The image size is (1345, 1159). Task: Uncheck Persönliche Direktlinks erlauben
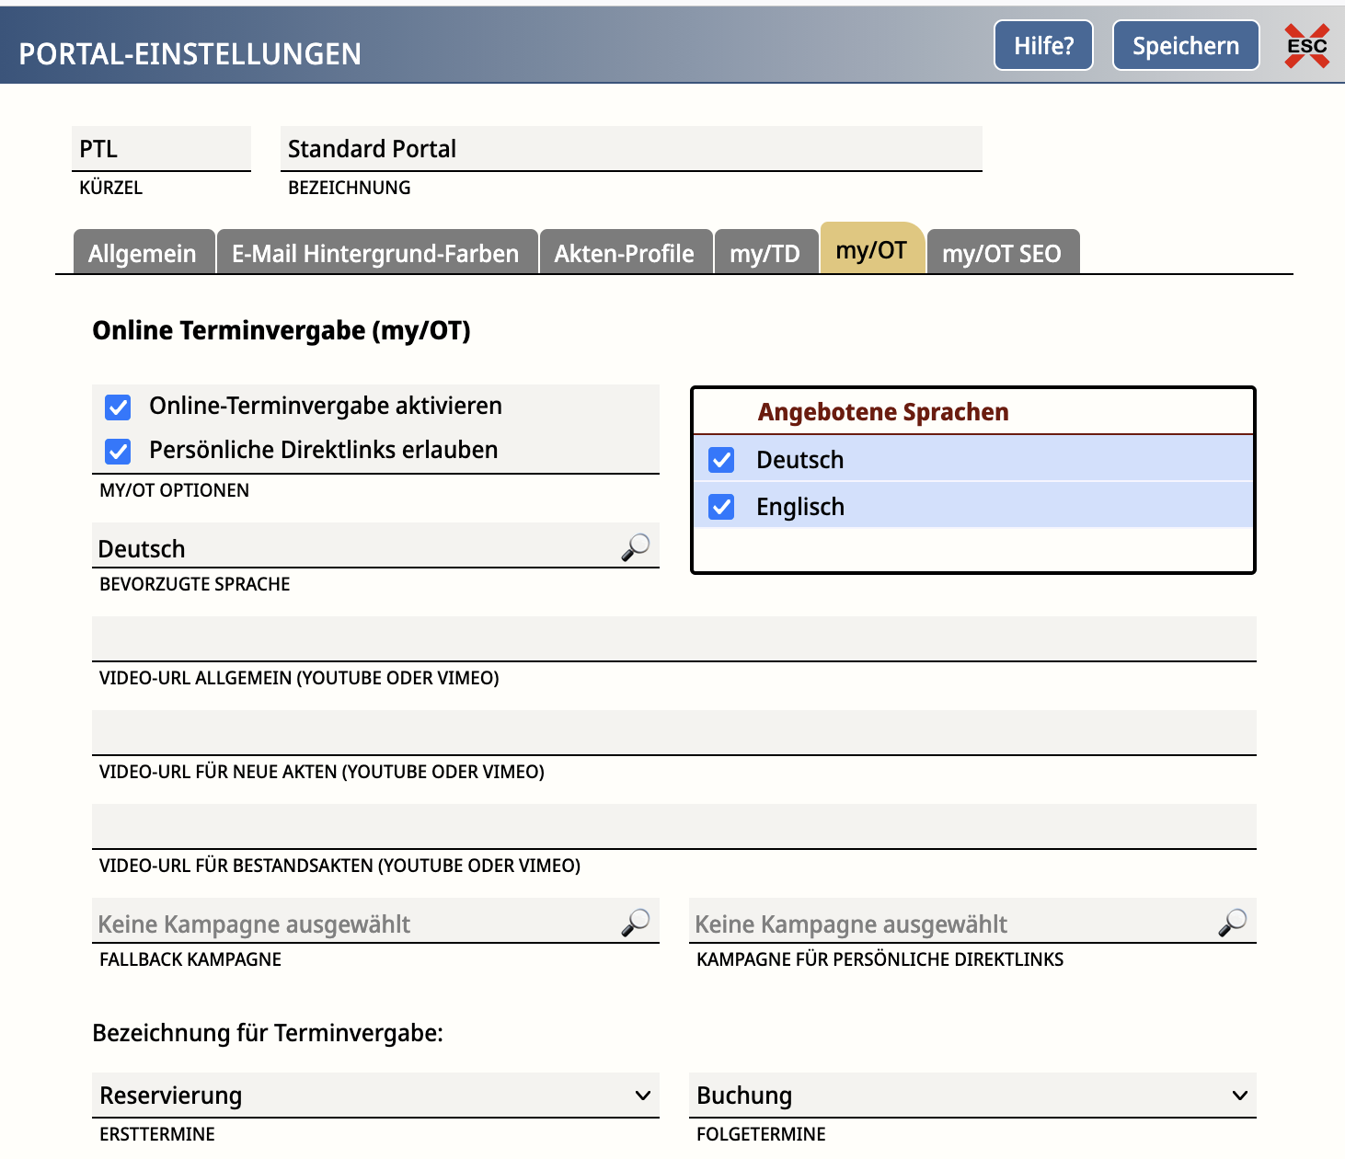(x=118, y=451)
